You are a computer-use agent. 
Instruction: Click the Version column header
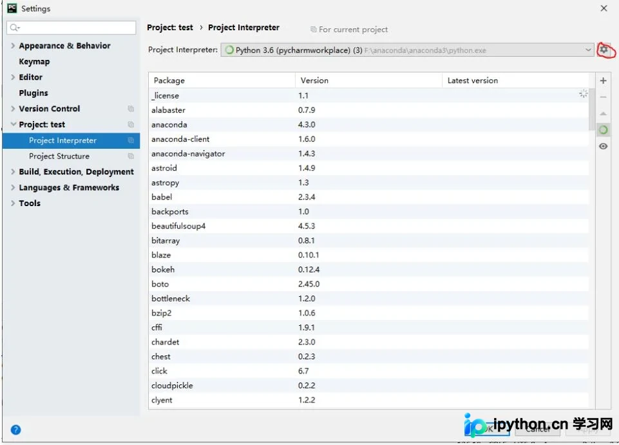coord(368,80)
